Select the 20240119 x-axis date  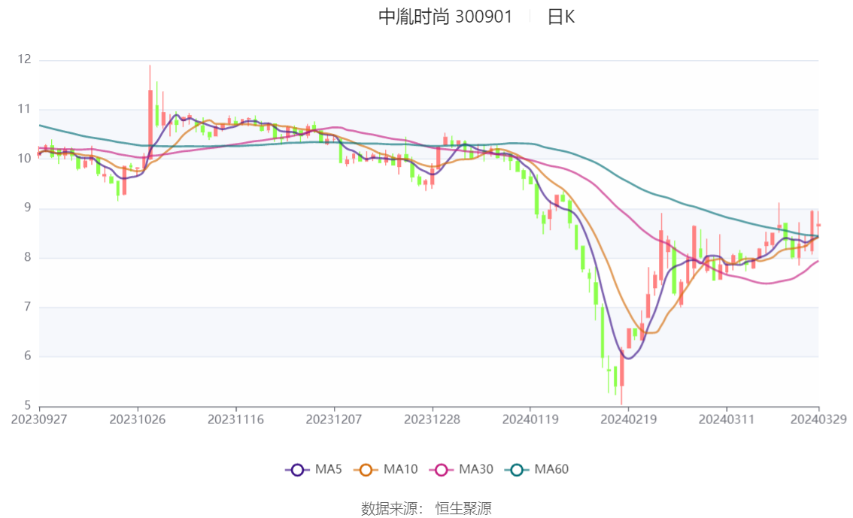click(530, 420)
